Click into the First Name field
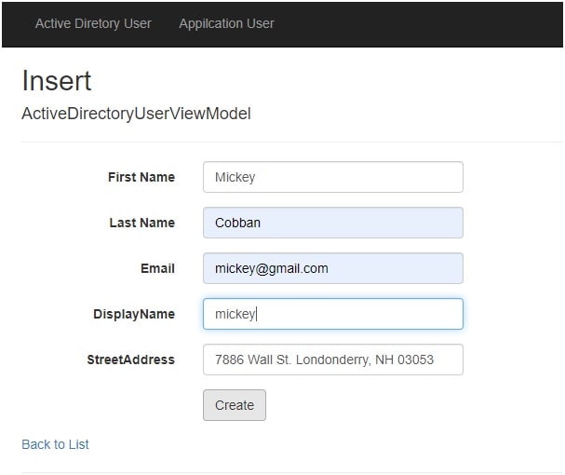 (x=333, y=177)
